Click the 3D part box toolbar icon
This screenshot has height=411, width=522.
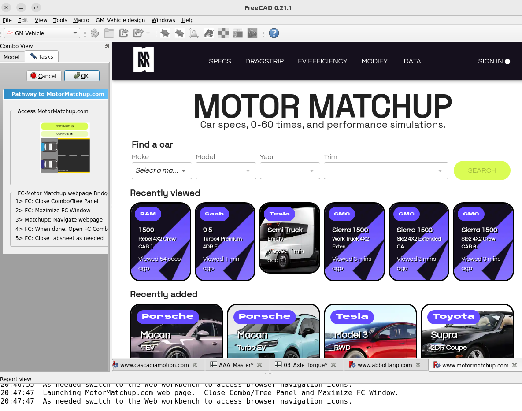[x=94, y=33]
